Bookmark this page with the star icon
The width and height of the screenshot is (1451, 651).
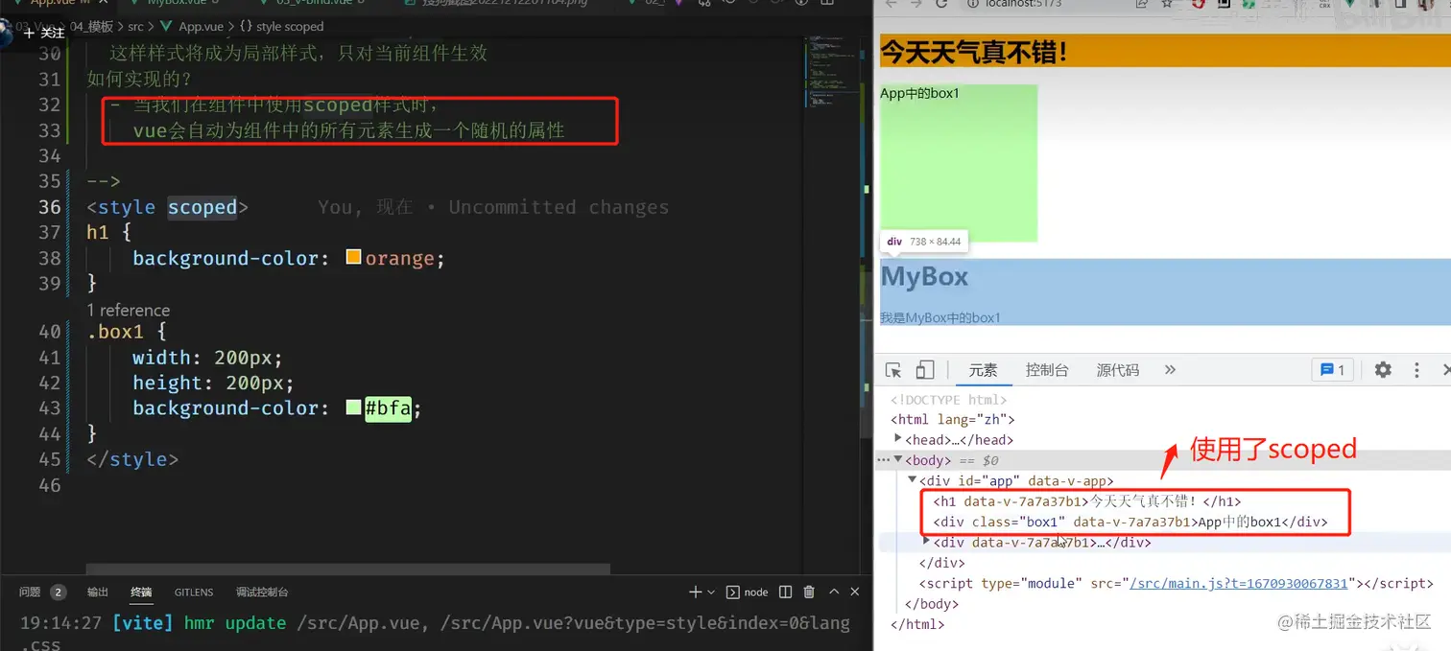coord(1168,5)
